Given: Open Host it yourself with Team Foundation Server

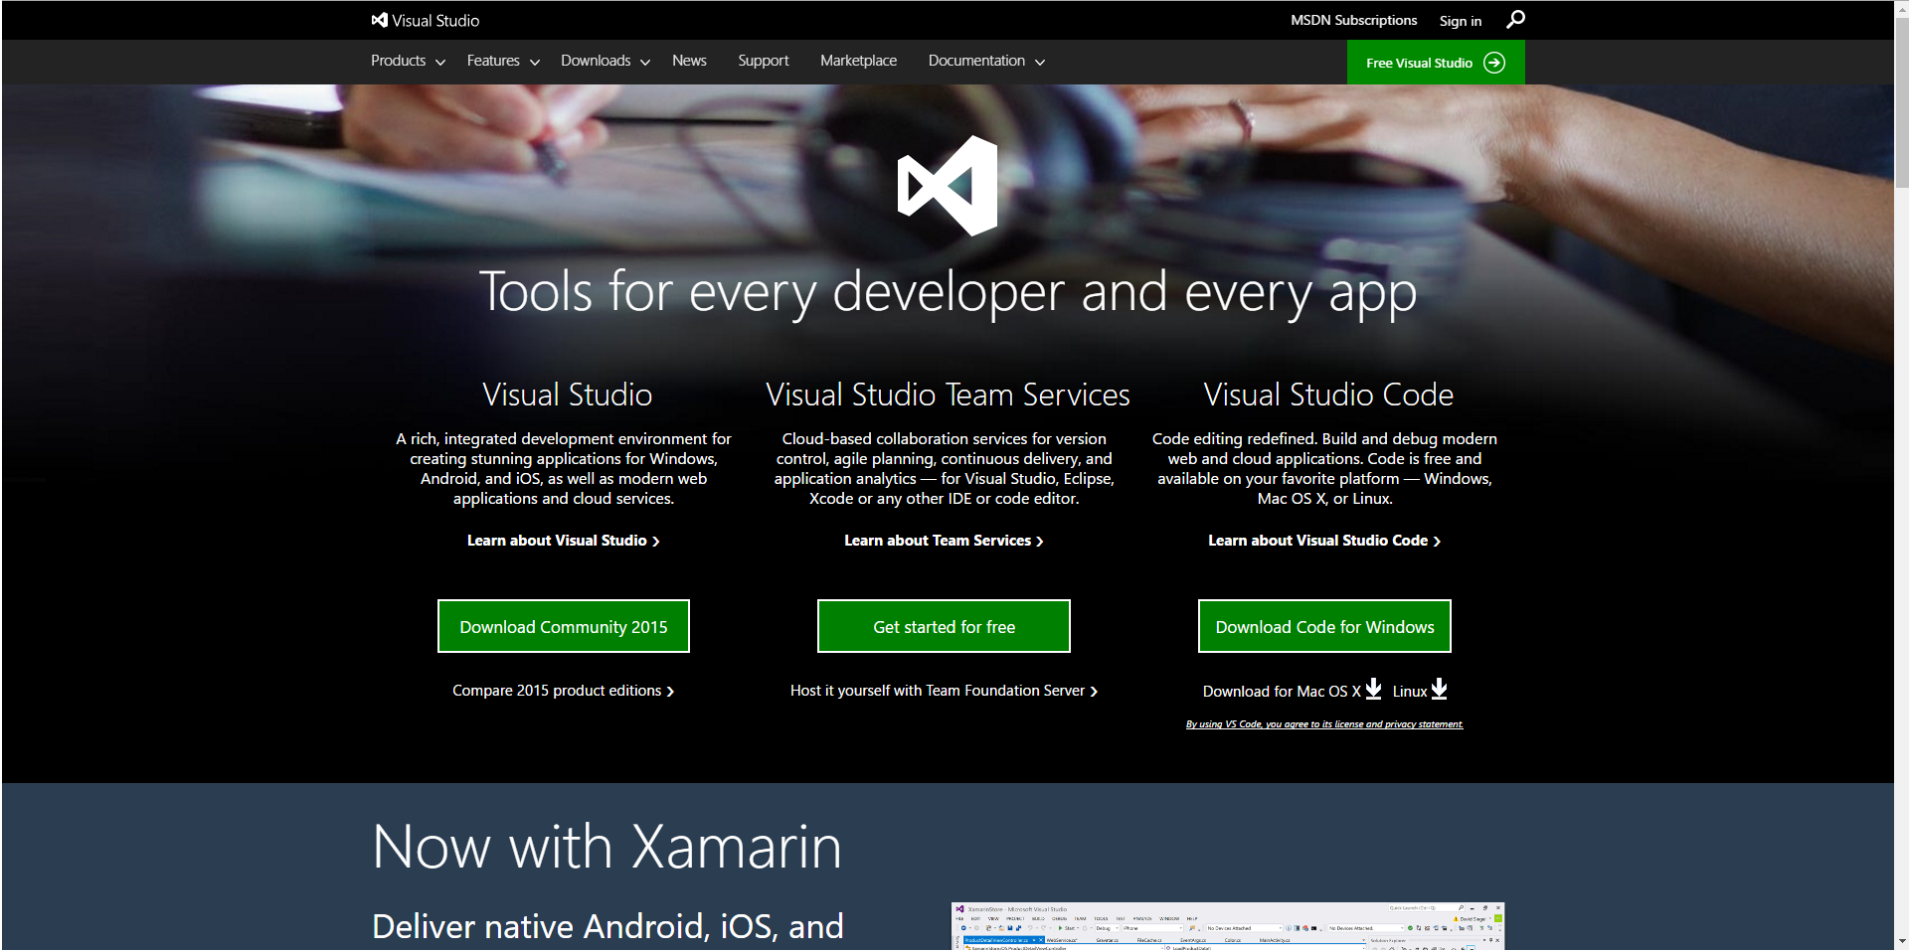Looking at the screenshot, I should pos(944,691).
